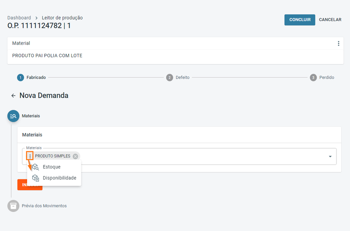Remove the PRODUTO SIMPLES chip
The height and width of the screenshot is (231, 350).
coord(75,156)
